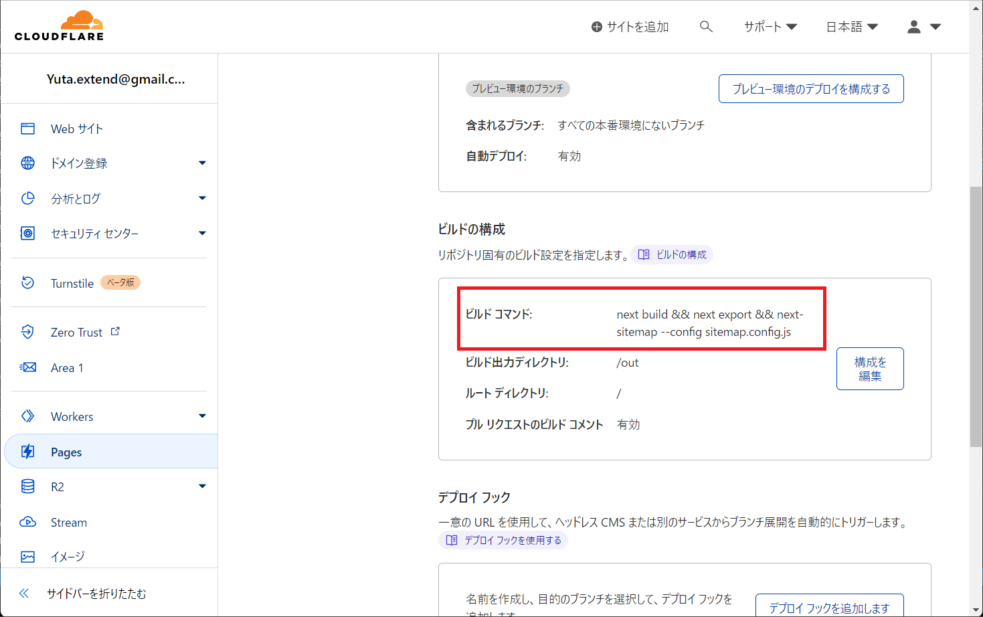This screenshot has width=983, height=617.
Task: Click the Stream cloud icon
Action: (27, 522)
